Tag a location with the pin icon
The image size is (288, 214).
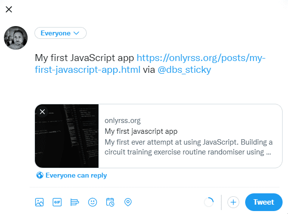point(128,202)
